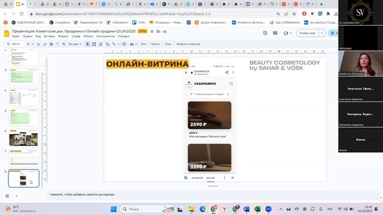The image size is (383, 215).
Task: Open comments history icon near Slideshow
Action: click(x=275, y=33)
